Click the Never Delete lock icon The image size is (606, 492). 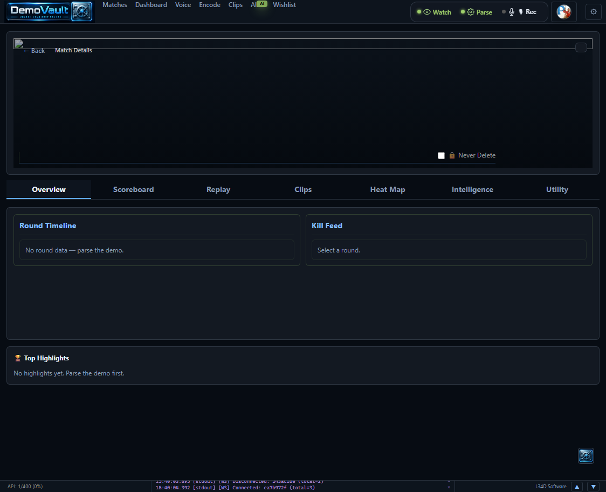[x=452, y=155]
